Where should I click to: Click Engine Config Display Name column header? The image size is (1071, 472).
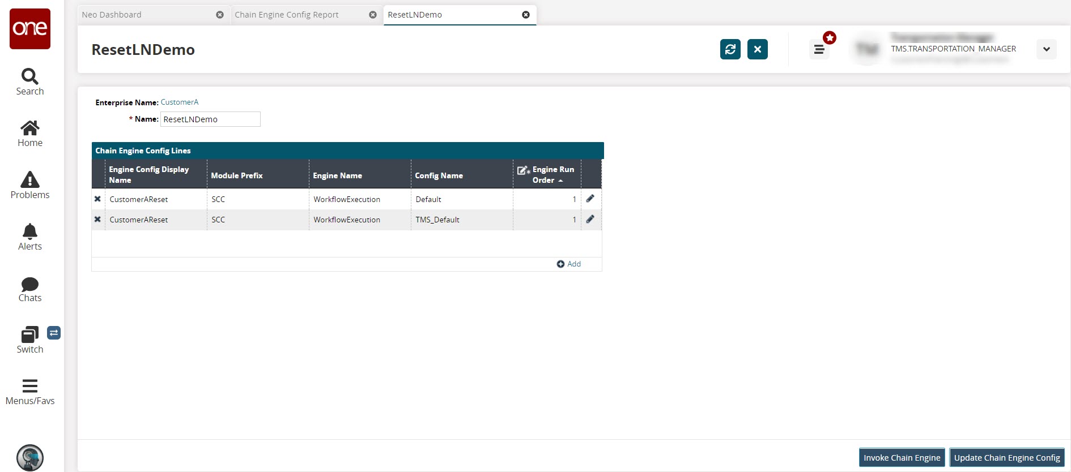tap(155, 174)
